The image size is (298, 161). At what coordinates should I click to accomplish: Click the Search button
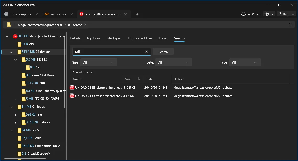click(163, 52)
